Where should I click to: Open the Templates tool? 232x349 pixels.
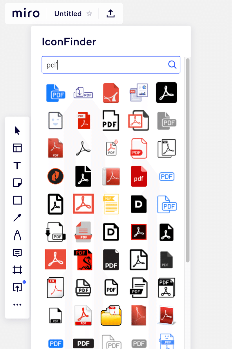coord(17,148)
